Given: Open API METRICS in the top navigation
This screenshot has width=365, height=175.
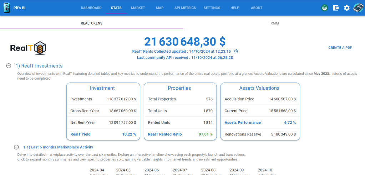Looking at the screenshot, I should tap(185, 8).
